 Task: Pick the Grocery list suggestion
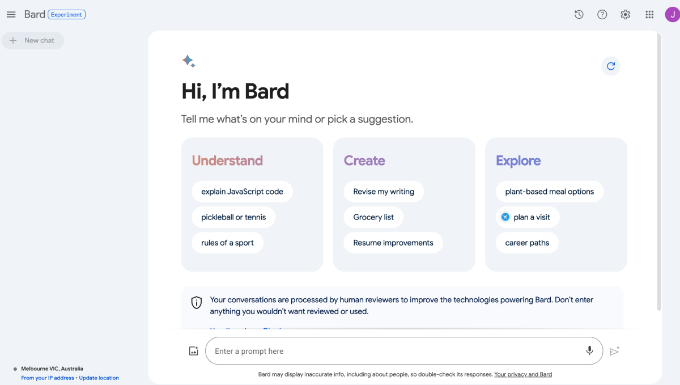point(373,217)
